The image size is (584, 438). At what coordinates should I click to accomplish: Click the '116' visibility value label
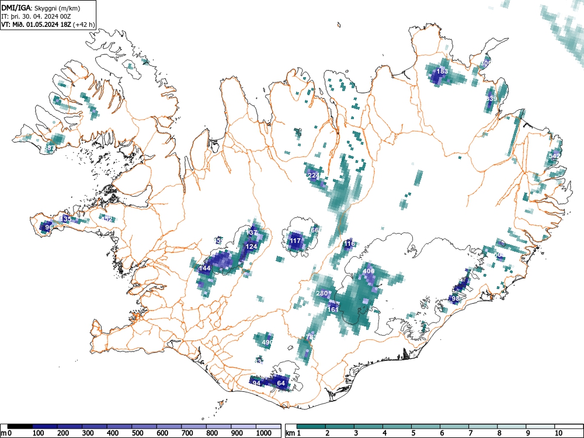349,244
